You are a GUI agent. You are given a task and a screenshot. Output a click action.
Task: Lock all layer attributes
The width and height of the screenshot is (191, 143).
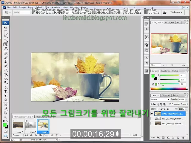[168, 109]
